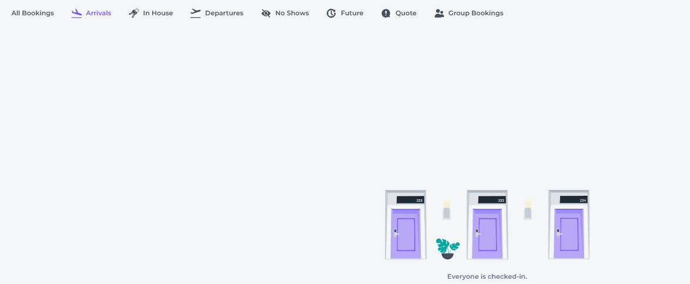This screenshot has width=690, height=284.
Task: Click the In House key icon
Action: (134, 13)
